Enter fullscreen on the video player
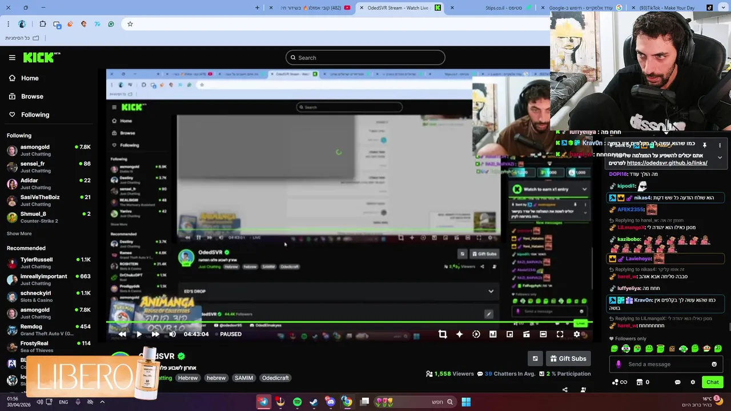 [x=560, y=335]
